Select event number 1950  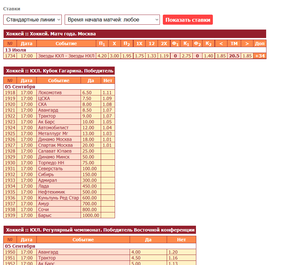(10, 252)
